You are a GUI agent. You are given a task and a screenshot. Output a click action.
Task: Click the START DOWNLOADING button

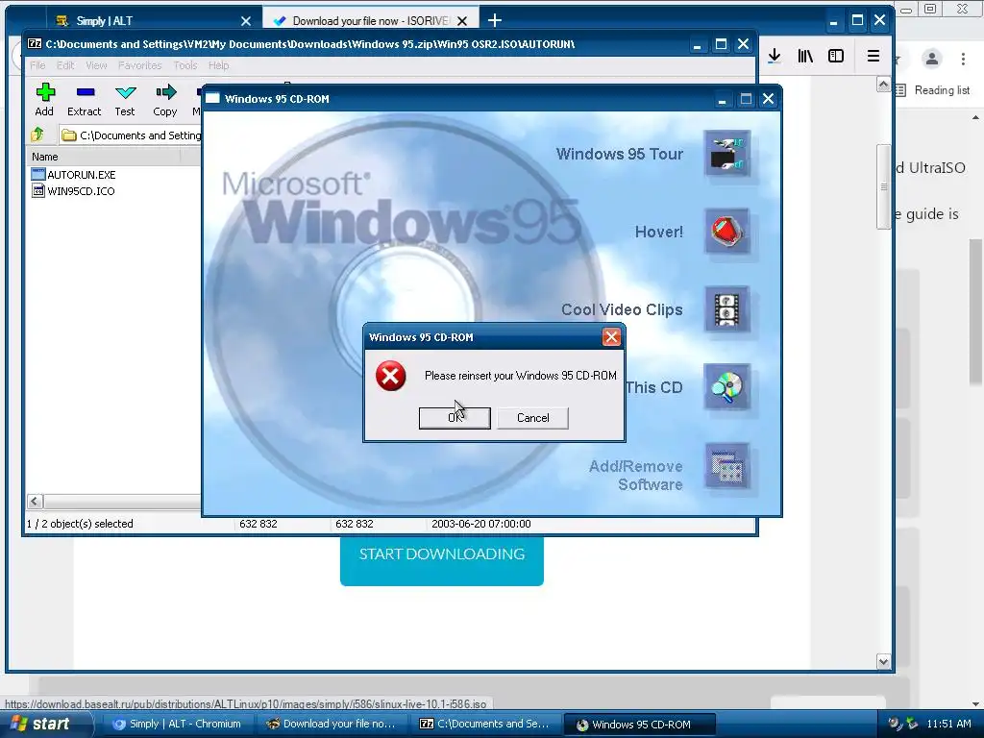pyautogui.click(x=442, y=560)
